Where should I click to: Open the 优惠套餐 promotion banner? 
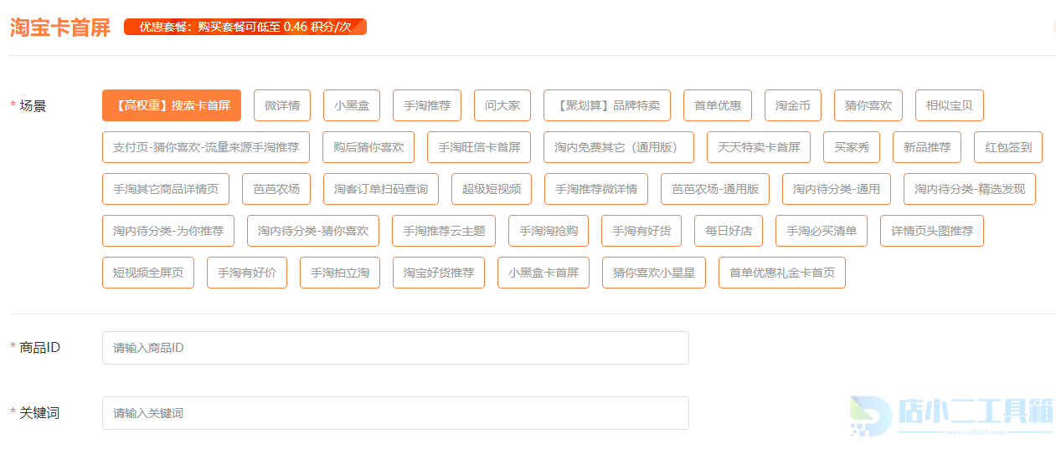[x=245, y=27]
